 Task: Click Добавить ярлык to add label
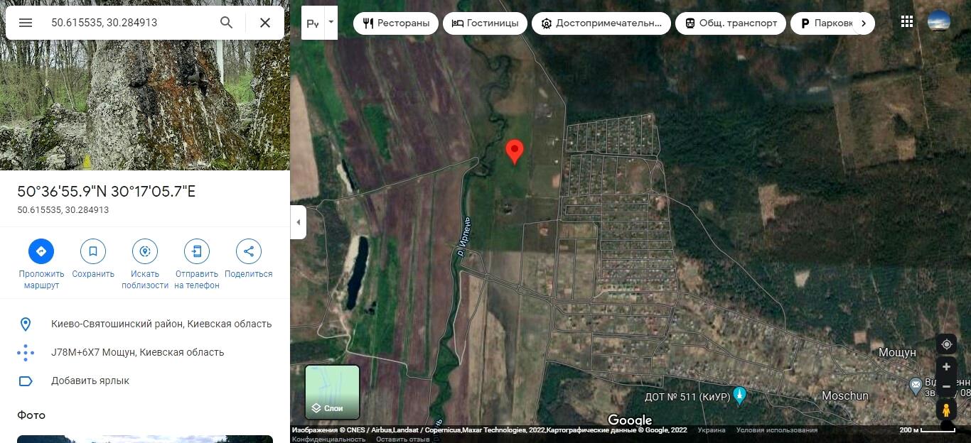pyautogui.click(x=90, y=381)
